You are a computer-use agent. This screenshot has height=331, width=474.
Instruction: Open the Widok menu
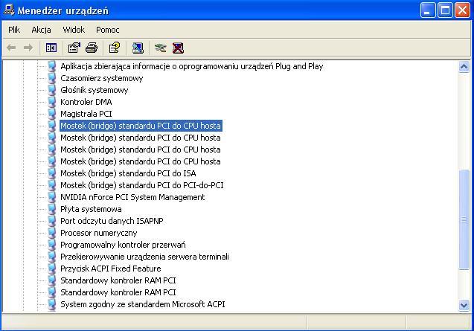click(x=74, y=30)
